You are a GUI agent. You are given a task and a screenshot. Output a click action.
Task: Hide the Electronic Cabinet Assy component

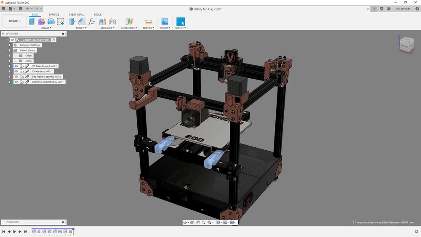pyautogui.click(x=16, y=82)
